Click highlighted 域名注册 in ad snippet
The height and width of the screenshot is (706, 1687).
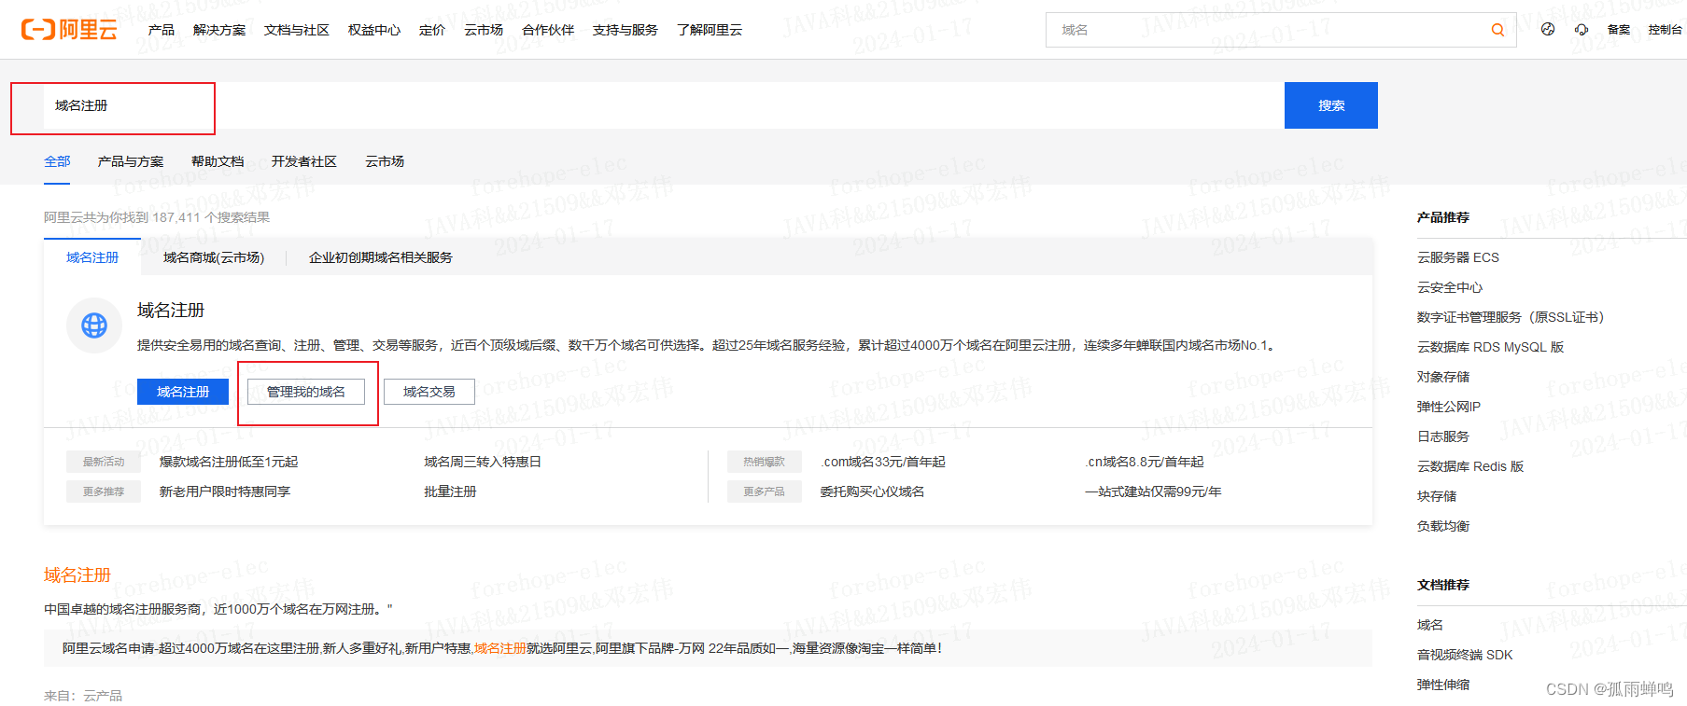tap(499, 648)
